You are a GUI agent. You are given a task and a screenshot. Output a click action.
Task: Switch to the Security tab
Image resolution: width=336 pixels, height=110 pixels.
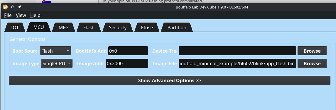coord(118,27)
